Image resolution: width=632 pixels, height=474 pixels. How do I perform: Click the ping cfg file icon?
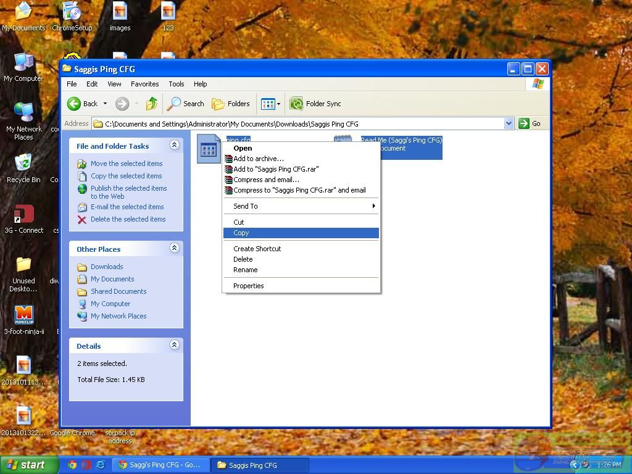click(209, 149)
